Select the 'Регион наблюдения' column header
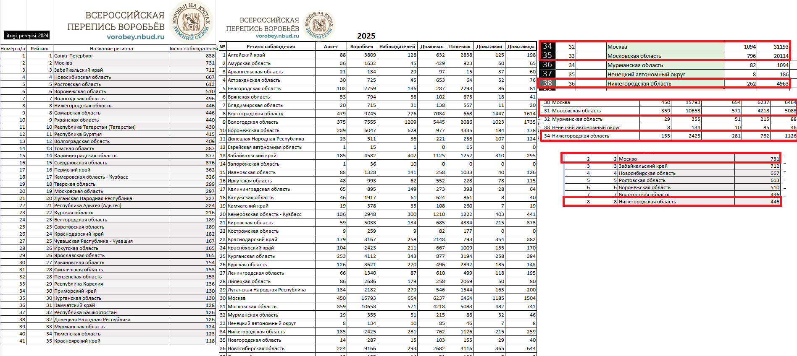 click(271, 47)
